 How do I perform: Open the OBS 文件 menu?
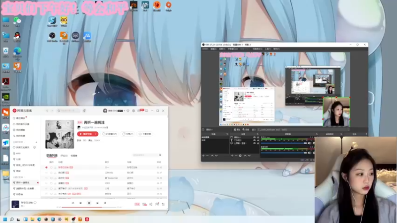click(x=205, y=49)
